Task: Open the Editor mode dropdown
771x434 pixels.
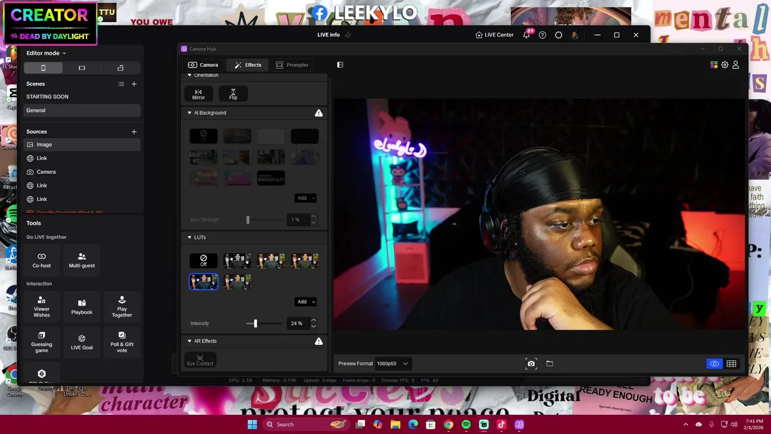Action: point(46,53)
